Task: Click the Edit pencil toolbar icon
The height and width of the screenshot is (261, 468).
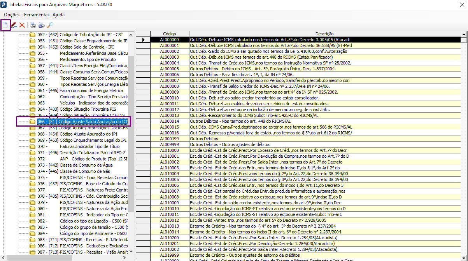Action: (x=14, y=25)
